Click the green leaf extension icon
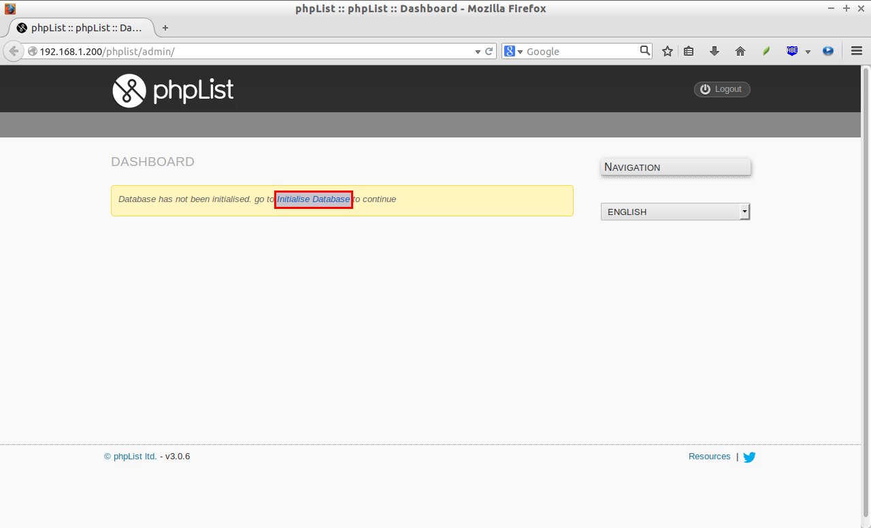 [x=766, y=51]
